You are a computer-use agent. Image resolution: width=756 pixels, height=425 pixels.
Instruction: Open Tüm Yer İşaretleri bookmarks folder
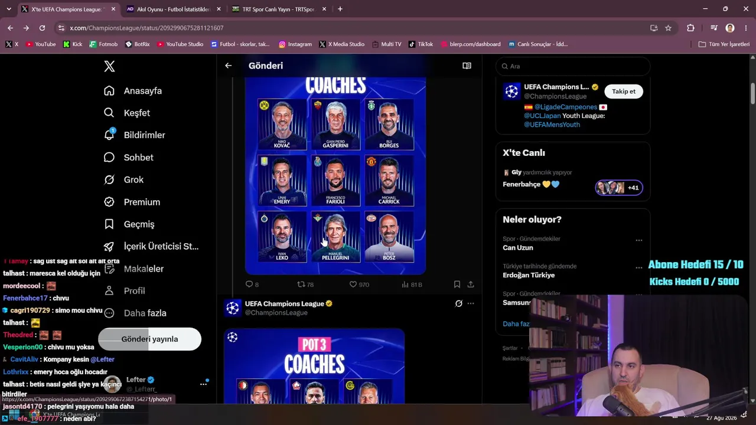coord(724,44)
